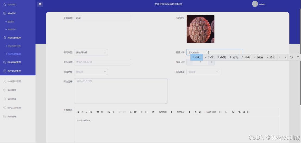
Task: Open the 疾病类型 dropdown showing 接触传染病
Action: click(91, 52)
